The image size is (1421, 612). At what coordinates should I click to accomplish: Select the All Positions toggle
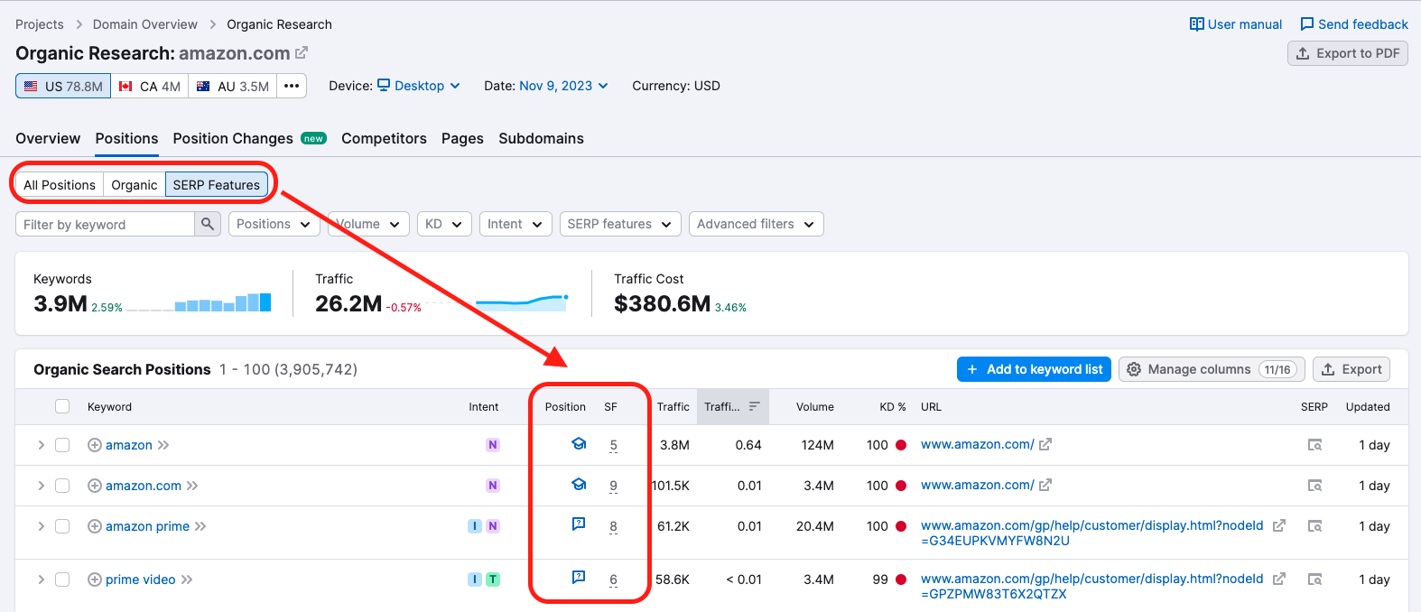(x=60, y=184)
